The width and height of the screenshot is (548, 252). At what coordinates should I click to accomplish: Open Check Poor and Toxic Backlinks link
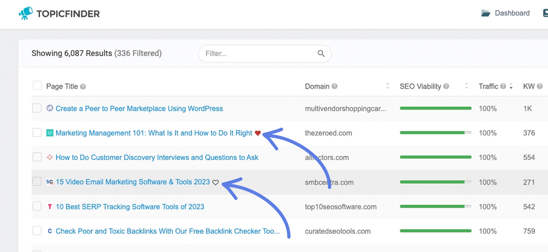point(168,231)
